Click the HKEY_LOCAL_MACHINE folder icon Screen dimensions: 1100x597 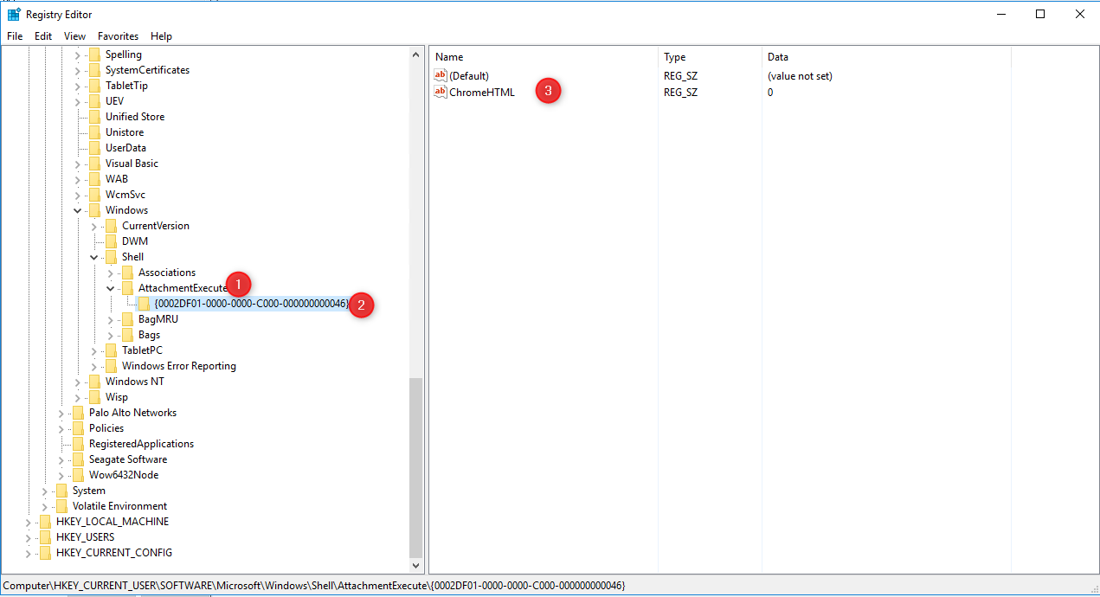[x=46, y=522]
